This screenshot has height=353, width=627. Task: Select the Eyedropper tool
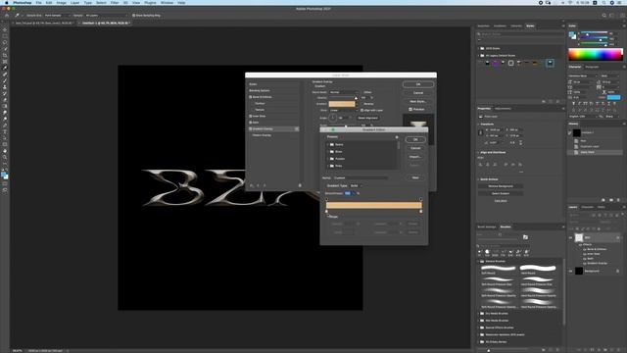click(x=5, y=68)
